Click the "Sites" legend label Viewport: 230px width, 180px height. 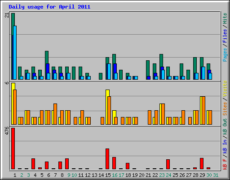pyautogui.click(x=225, y=109)
